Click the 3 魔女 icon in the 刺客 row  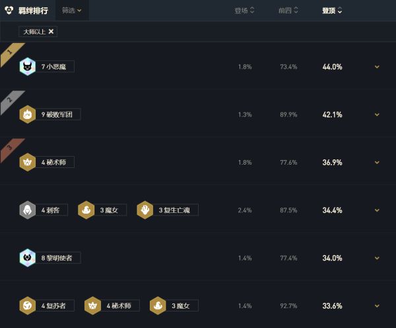pyautogui.click(x=86, y=210)
